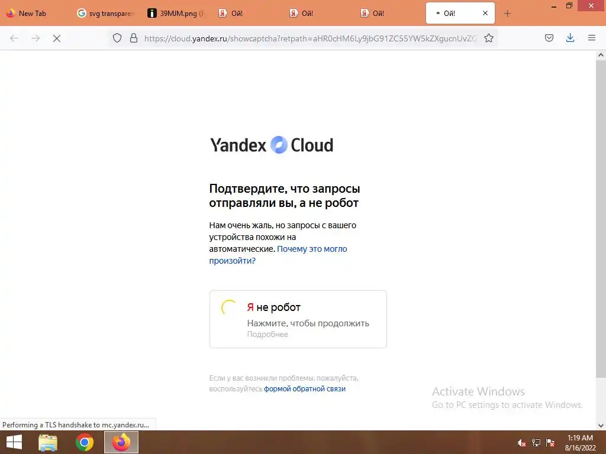This screenshot has width=606, height=454.
Task: Click the 'Подтвердите, что запросы' heading
Action: pyautogui.click(x=285, y=196)
